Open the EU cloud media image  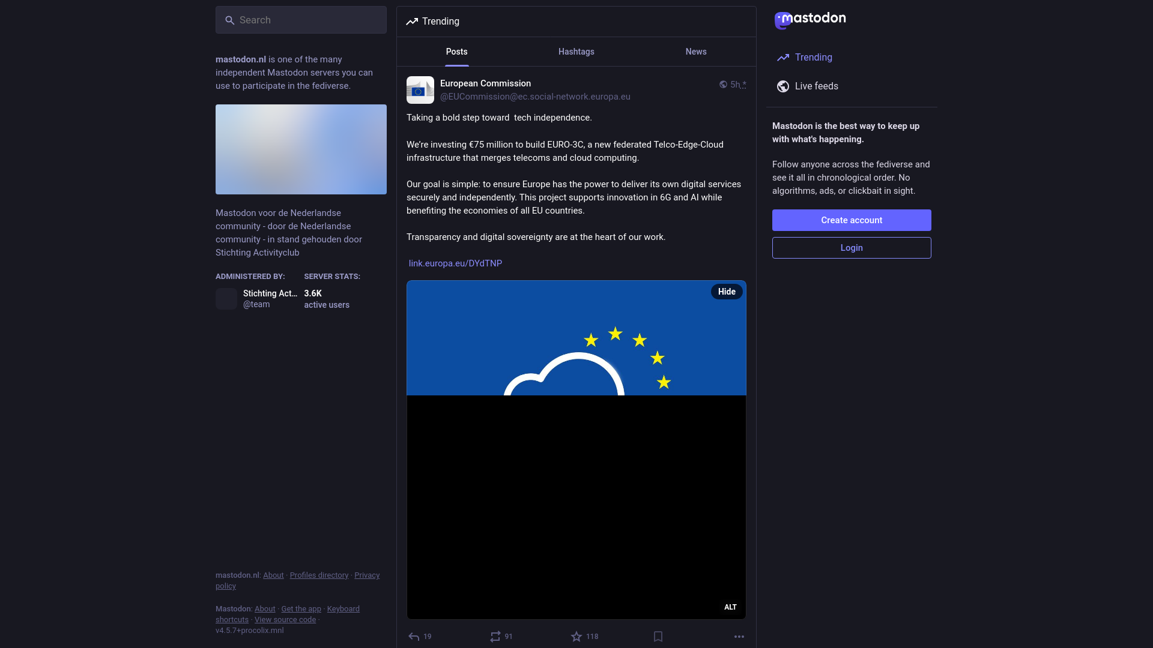tap(576, 450)
